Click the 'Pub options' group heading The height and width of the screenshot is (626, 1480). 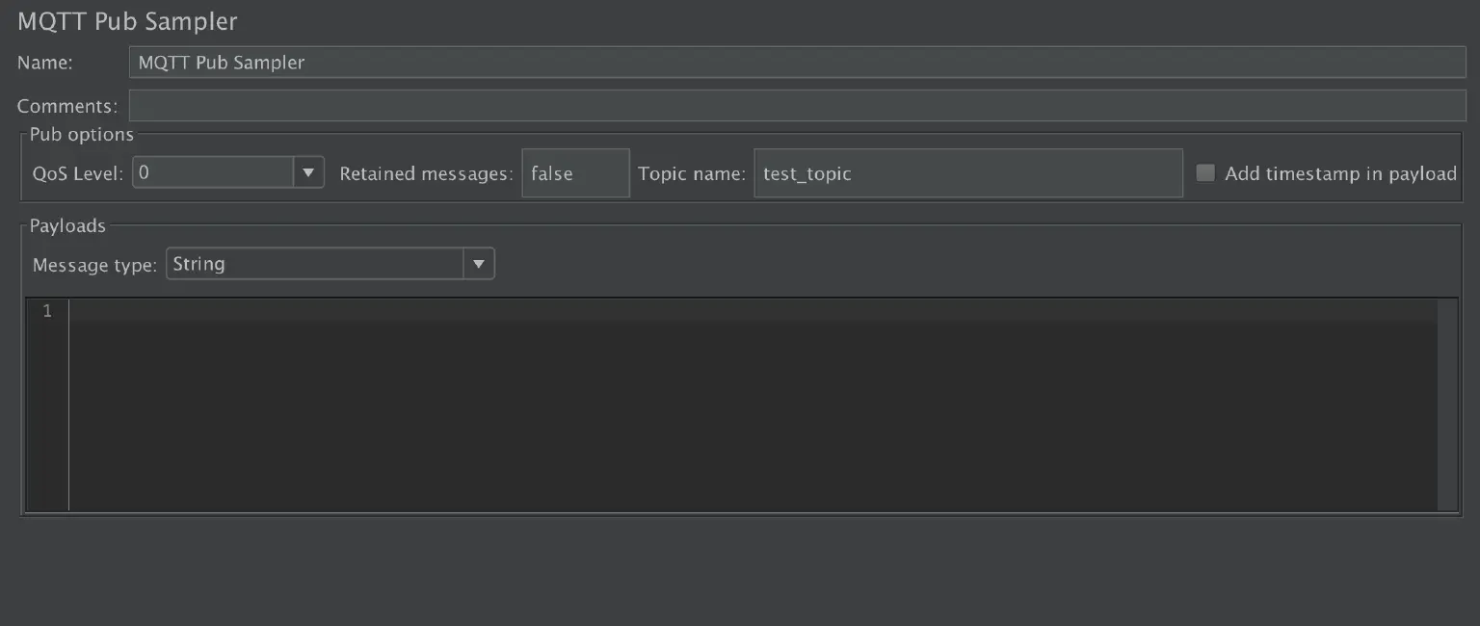coord(82,134)
